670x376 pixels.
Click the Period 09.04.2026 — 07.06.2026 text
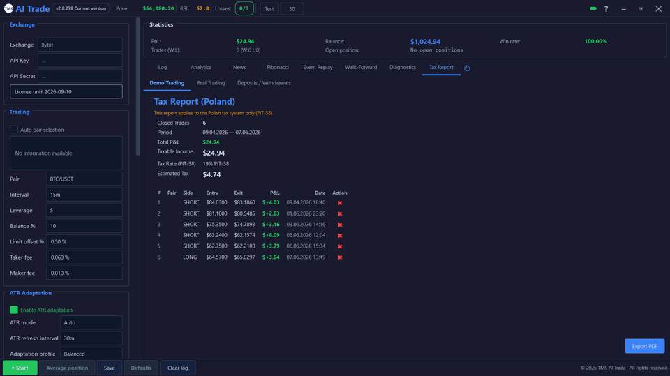tap(232, 133)
